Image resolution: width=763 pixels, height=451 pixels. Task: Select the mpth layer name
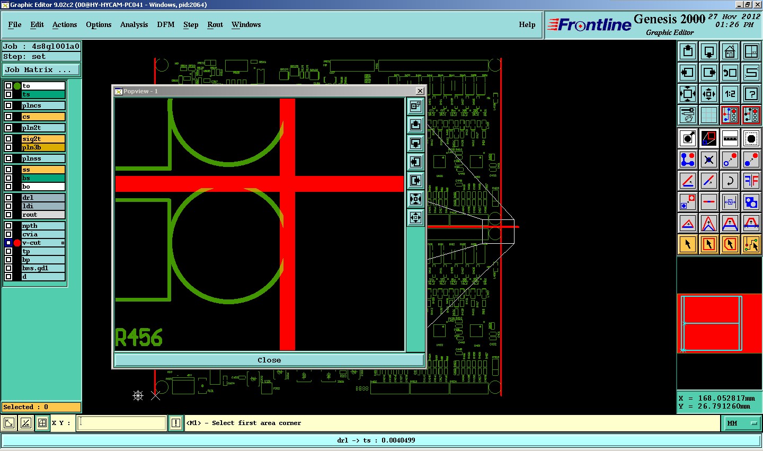coord(43,226)
